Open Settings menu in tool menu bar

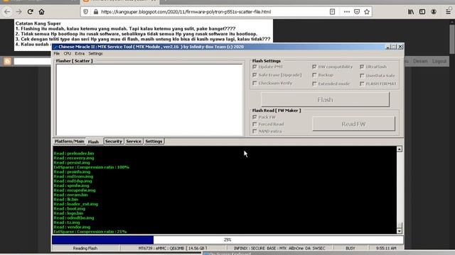pos(95,54)
